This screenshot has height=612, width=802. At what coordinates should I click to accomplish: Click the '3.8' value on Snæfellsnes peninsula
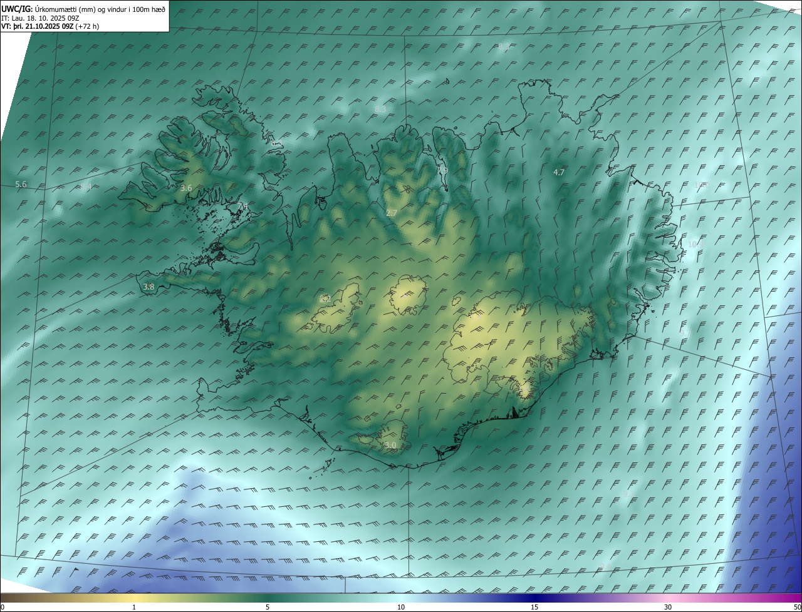pyautogui.click(x=148, y=287)
